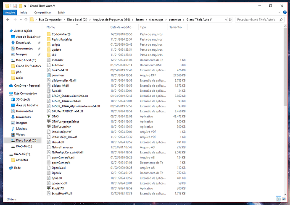Customize Quick Access Toolbar dropdown

click(x=25, y=6)
